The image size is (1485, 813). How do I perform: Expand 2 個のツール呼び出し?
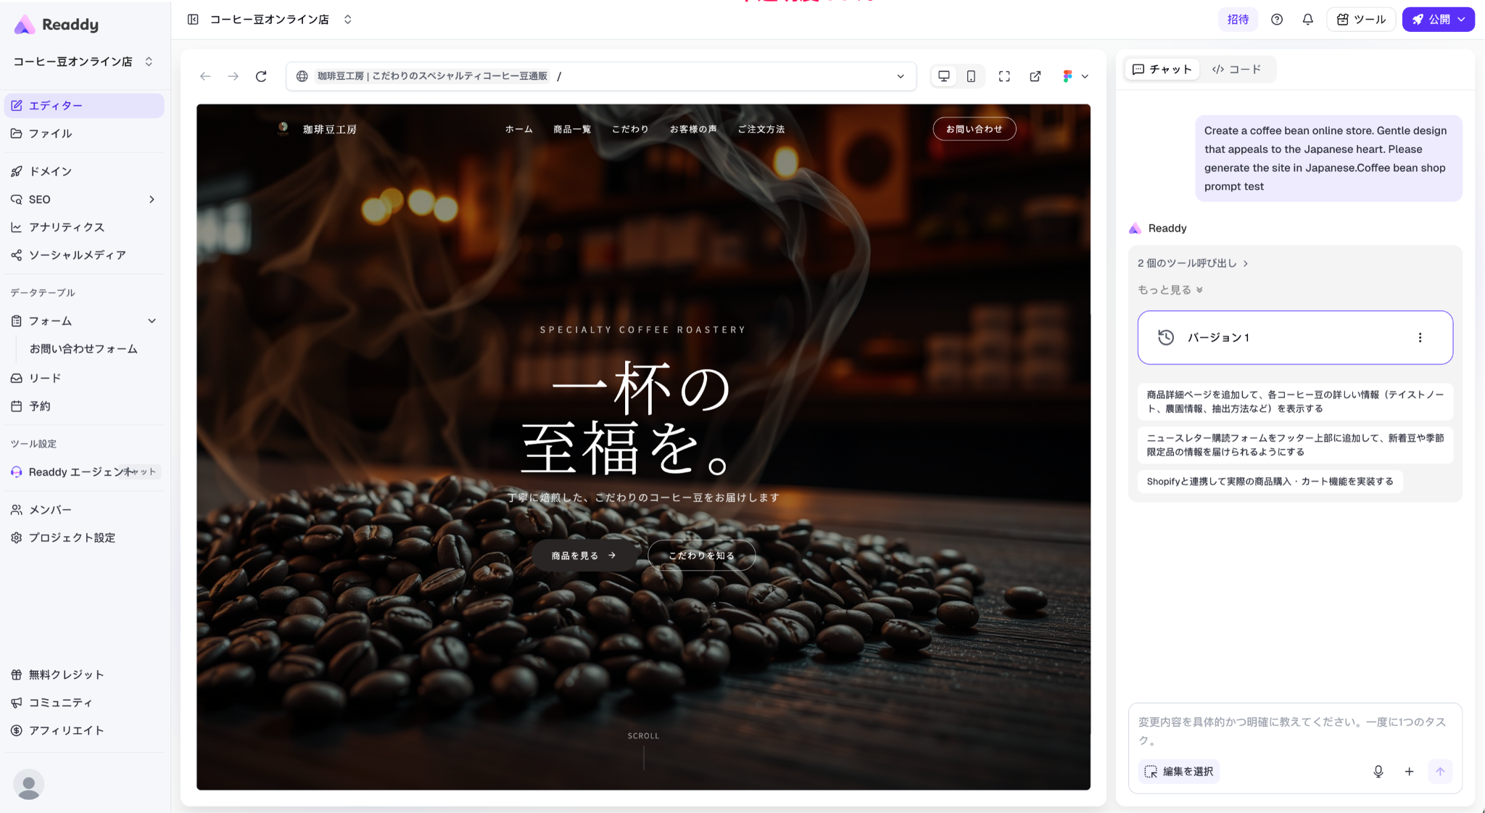pyautogui.click(x=1193, y=263)
